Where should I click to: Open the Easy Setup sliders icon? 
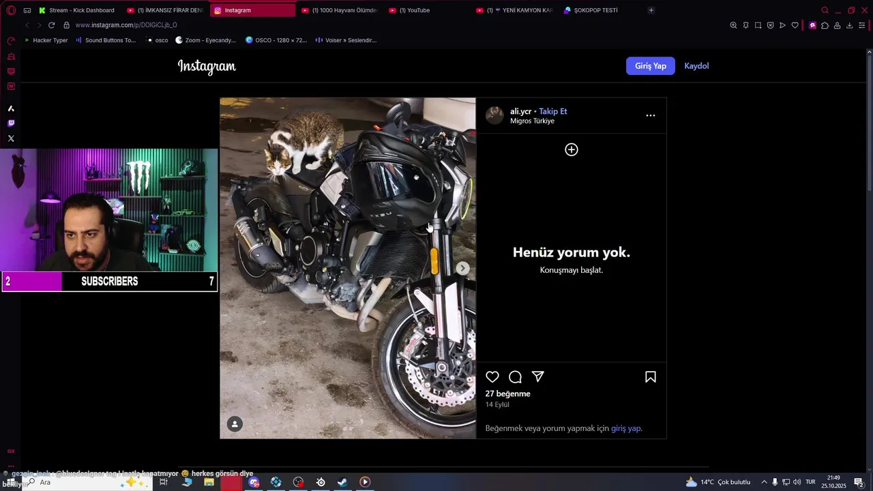[x=861, y=25]
